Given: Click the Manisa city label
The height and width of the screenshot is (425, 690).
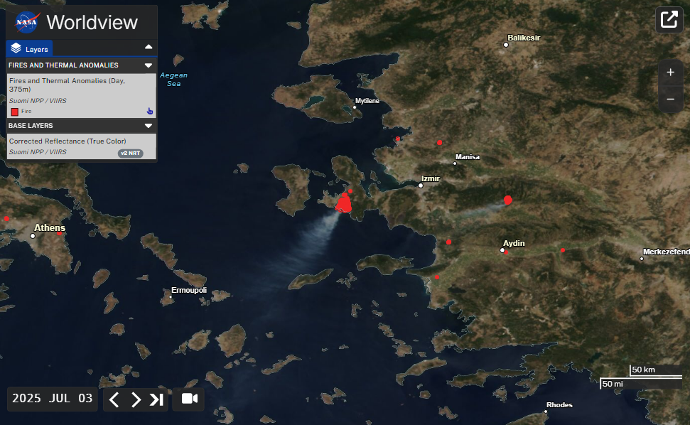Looking at the screenshot, I should click(468, 156).
